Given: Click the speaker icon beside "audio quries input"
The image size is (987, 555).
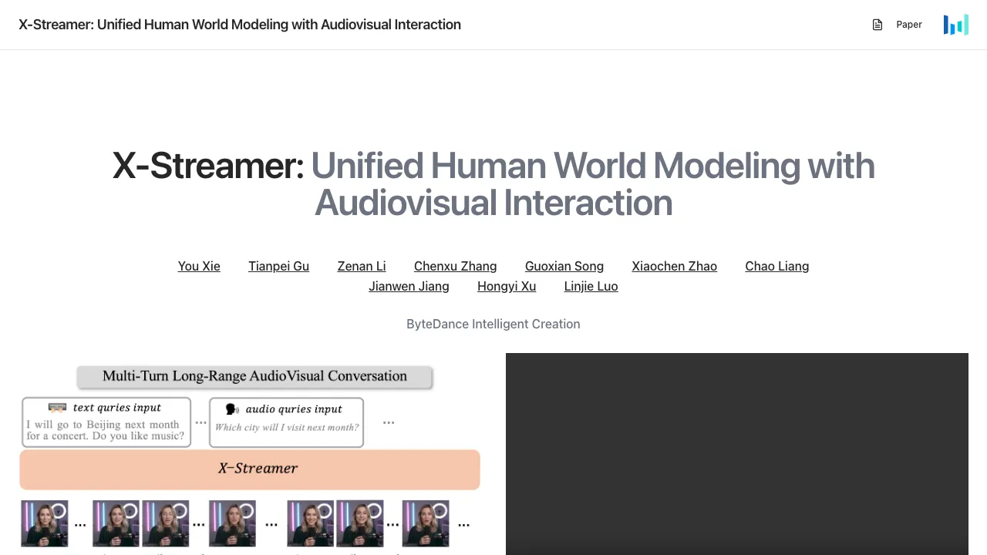Looking at the screenshot, I should coord(230,409).
